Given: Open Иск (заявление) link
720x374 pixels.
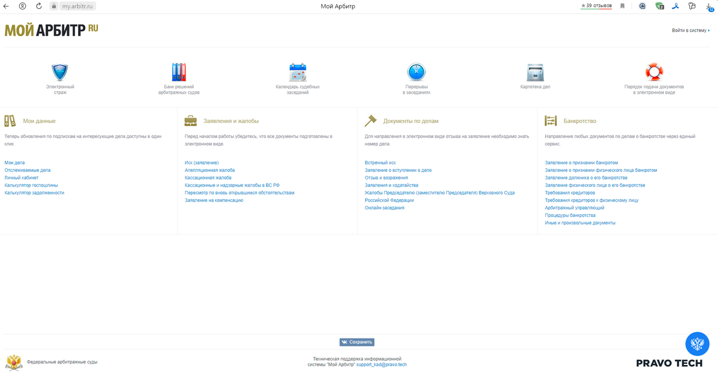Looking at the screenshot, I should (x=202, y=163).
